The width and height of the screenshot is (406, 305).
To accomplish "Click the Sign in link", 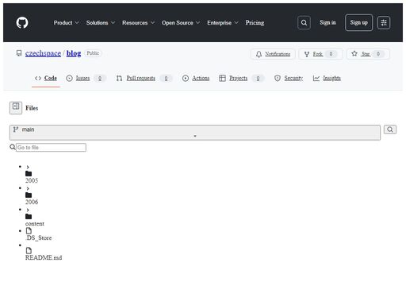I will click(x=327, y=22).
